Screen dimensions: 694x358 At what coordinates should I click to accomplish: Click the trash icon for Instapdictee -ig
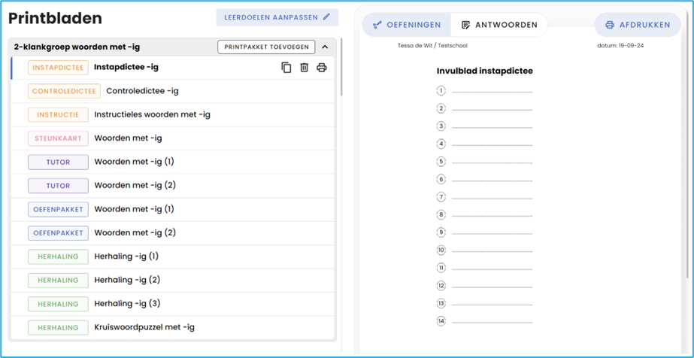coord(304,68)
